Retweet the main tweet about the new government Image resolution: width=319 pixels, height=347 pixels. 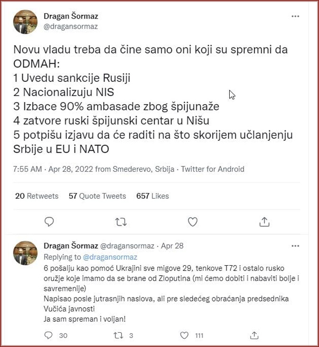121,222
